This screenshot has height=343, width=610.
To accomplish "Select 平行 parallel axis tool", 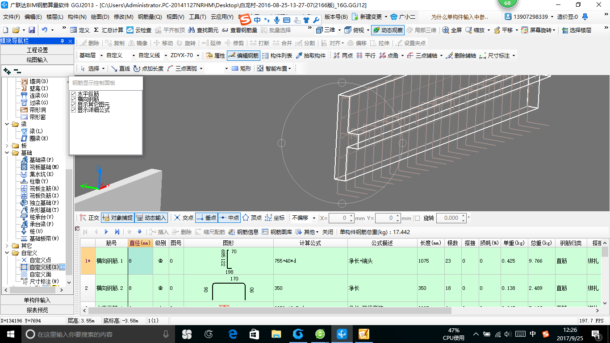I will [x=366, y=56].
